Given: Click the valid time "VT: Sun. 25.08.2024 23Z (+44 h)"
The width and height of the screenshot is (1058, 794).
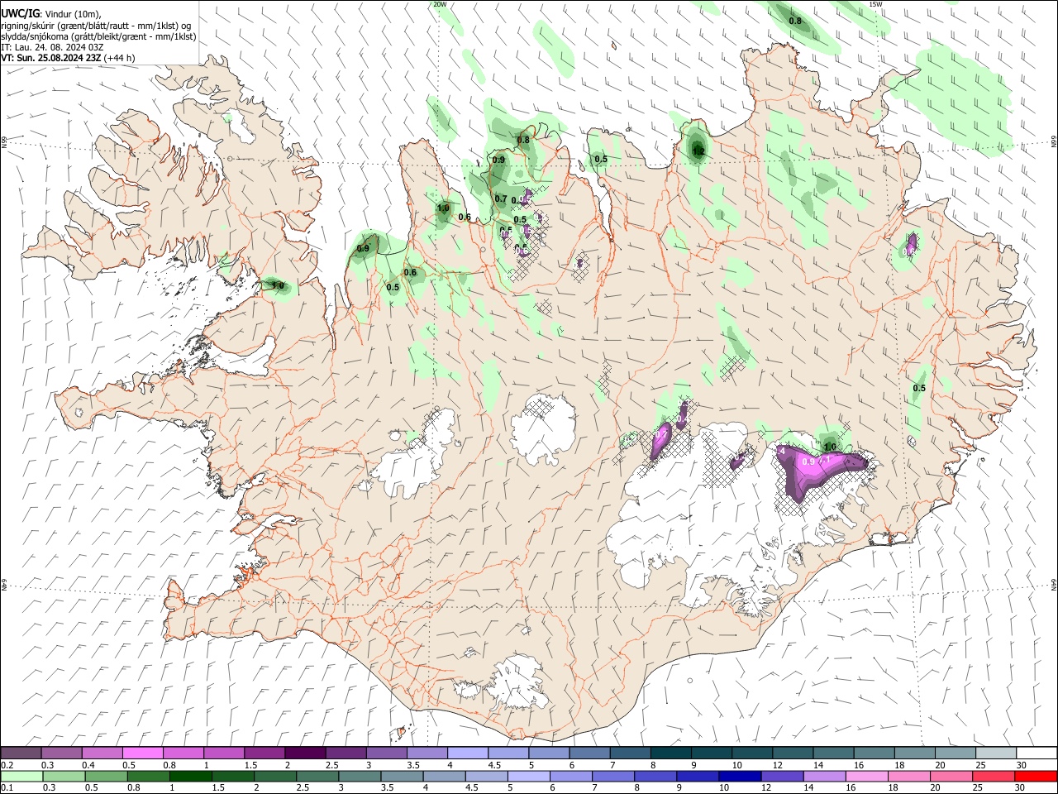Looking at the screenshot, I should pos(68,58).
